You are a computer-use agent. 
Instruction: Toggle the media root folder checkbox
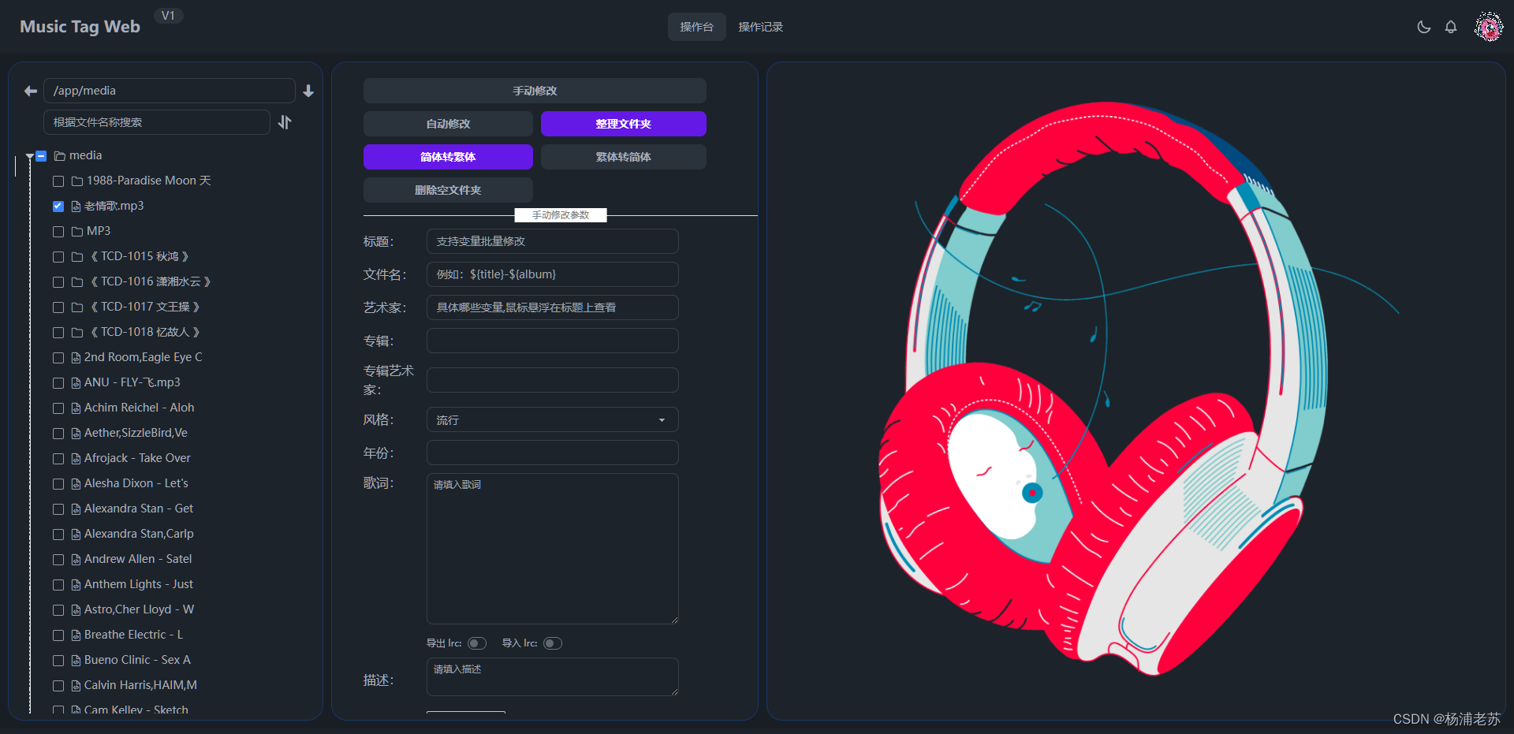click(x=41, y=156)
